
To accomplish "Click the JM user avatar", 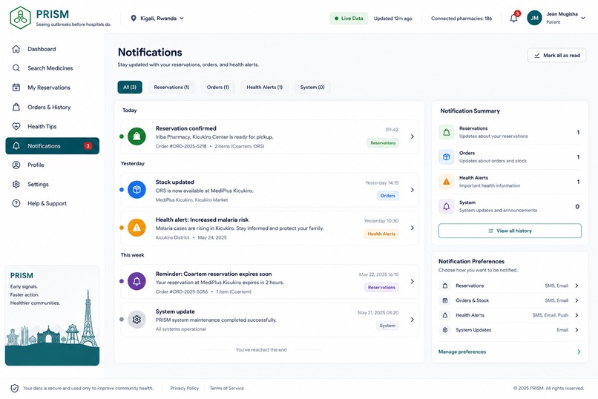I will pyautogui.click(x=534, y=18).
